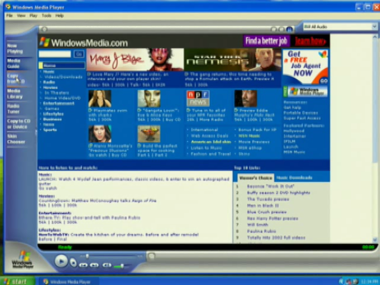380x285 pixels.
Task: Click the Windows Start button
Action: coord(17,281)
